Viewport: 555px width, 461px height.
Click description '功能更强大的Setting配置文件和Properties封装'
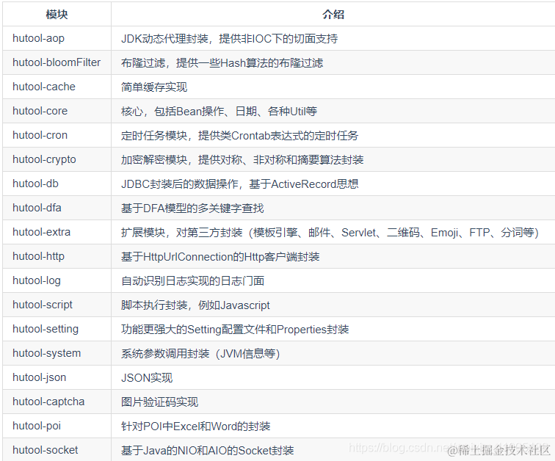tap(235, 330)
